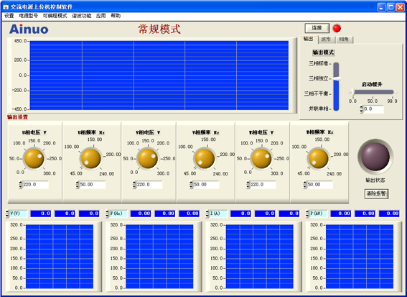This screenshot has height=297, width=407.
Task: Open the V(V) display selector stepper
Action: (7, 214)
